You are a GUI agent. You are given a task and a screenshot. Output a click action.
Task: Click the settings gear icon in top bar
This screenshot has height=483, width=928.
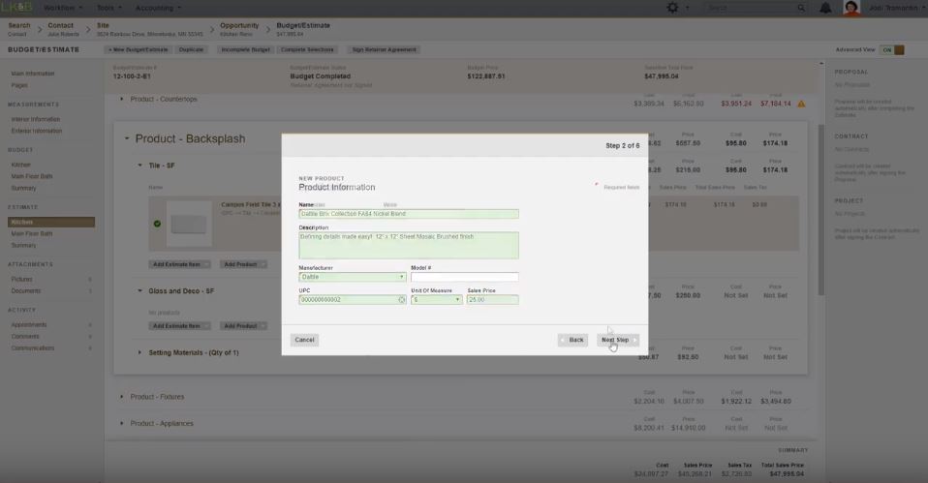(x=673, y=8)
